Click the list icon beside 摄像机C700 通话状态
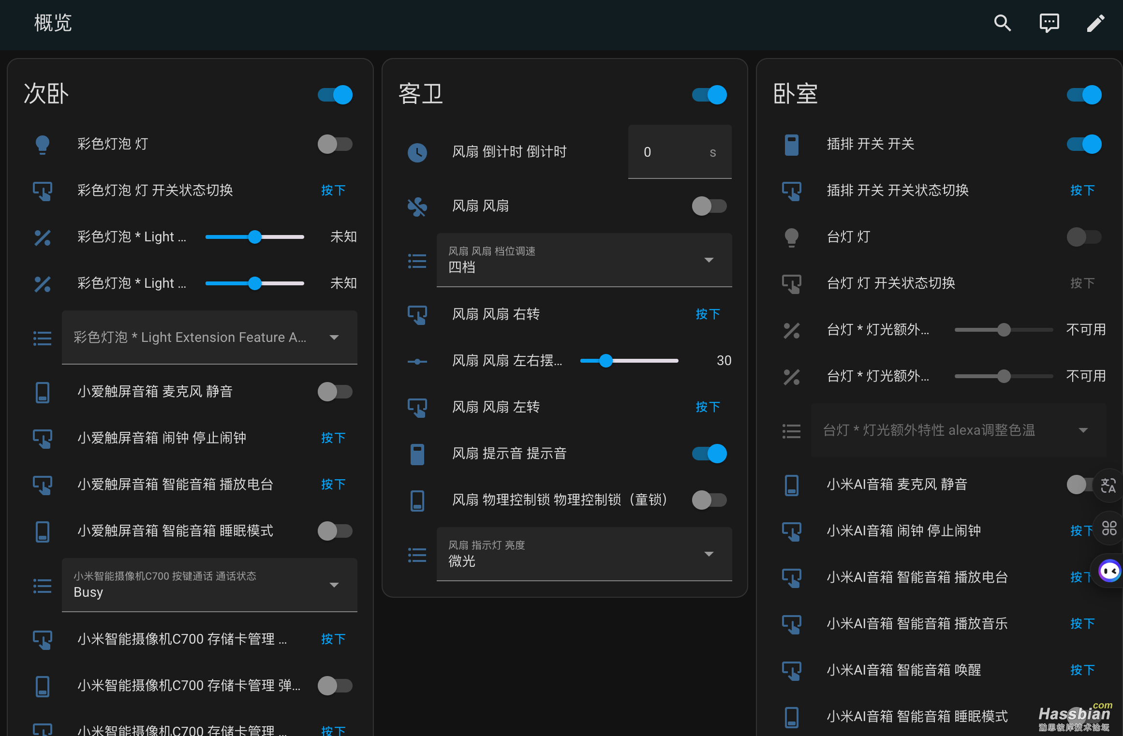Viewport: 1123px width, 736px height. (x=42, y=585)
